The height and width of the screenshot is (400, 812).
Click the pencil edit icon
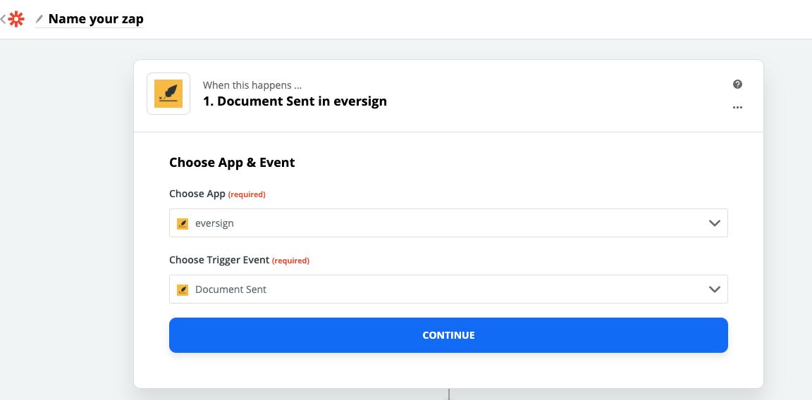click(x=39, y=20)
